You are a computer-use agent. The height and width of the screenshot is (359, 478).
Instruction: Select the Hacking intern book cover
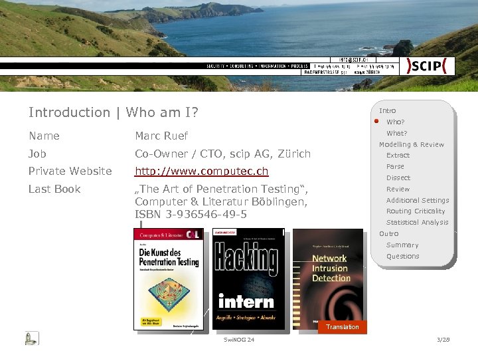click(x=248, y=279)
